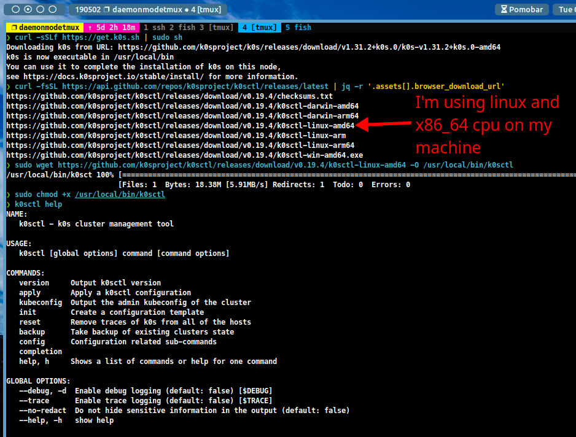Image resolution: width=576 pixels, height=437 pixels.
Task: Click the 'Bytes: 18.38M [5.91MB/s]' wget stat
Action: click(x=216, y=185)
